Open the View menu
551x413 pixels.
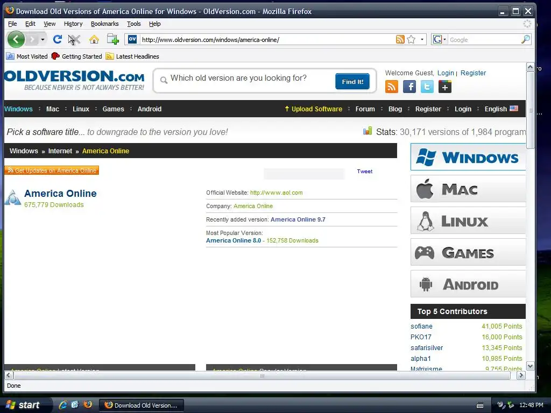pyautogui.click(x=50, y=24)
